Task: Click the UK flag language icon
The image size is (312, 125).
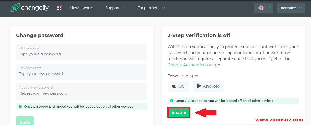Action: point(261,8)
